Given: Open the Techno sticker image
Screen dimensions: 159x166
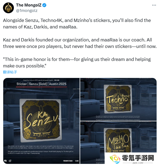Looking at the screenshot, I should [x=119, y=99].
